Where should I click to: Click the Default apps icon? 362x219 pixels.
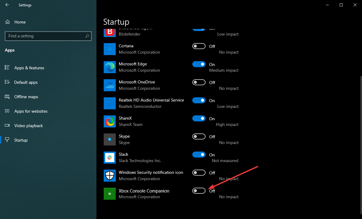pos(7,82)
